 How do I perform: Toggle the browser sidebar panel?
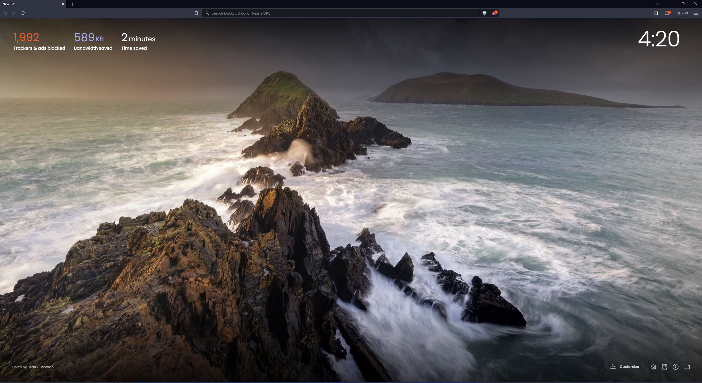tap(656, 13)
